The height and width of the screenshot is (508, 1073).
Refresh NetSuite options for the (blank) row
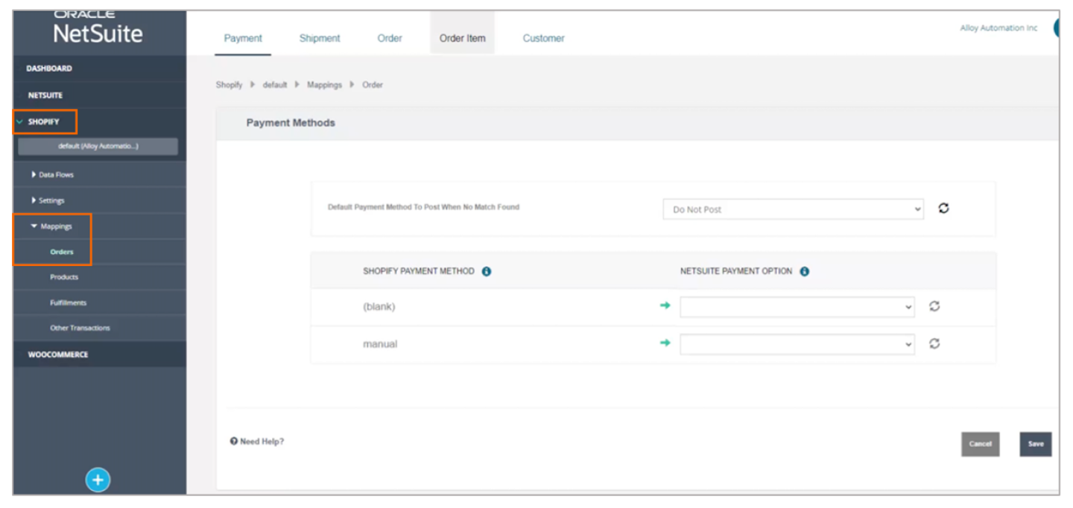[934, 306]
